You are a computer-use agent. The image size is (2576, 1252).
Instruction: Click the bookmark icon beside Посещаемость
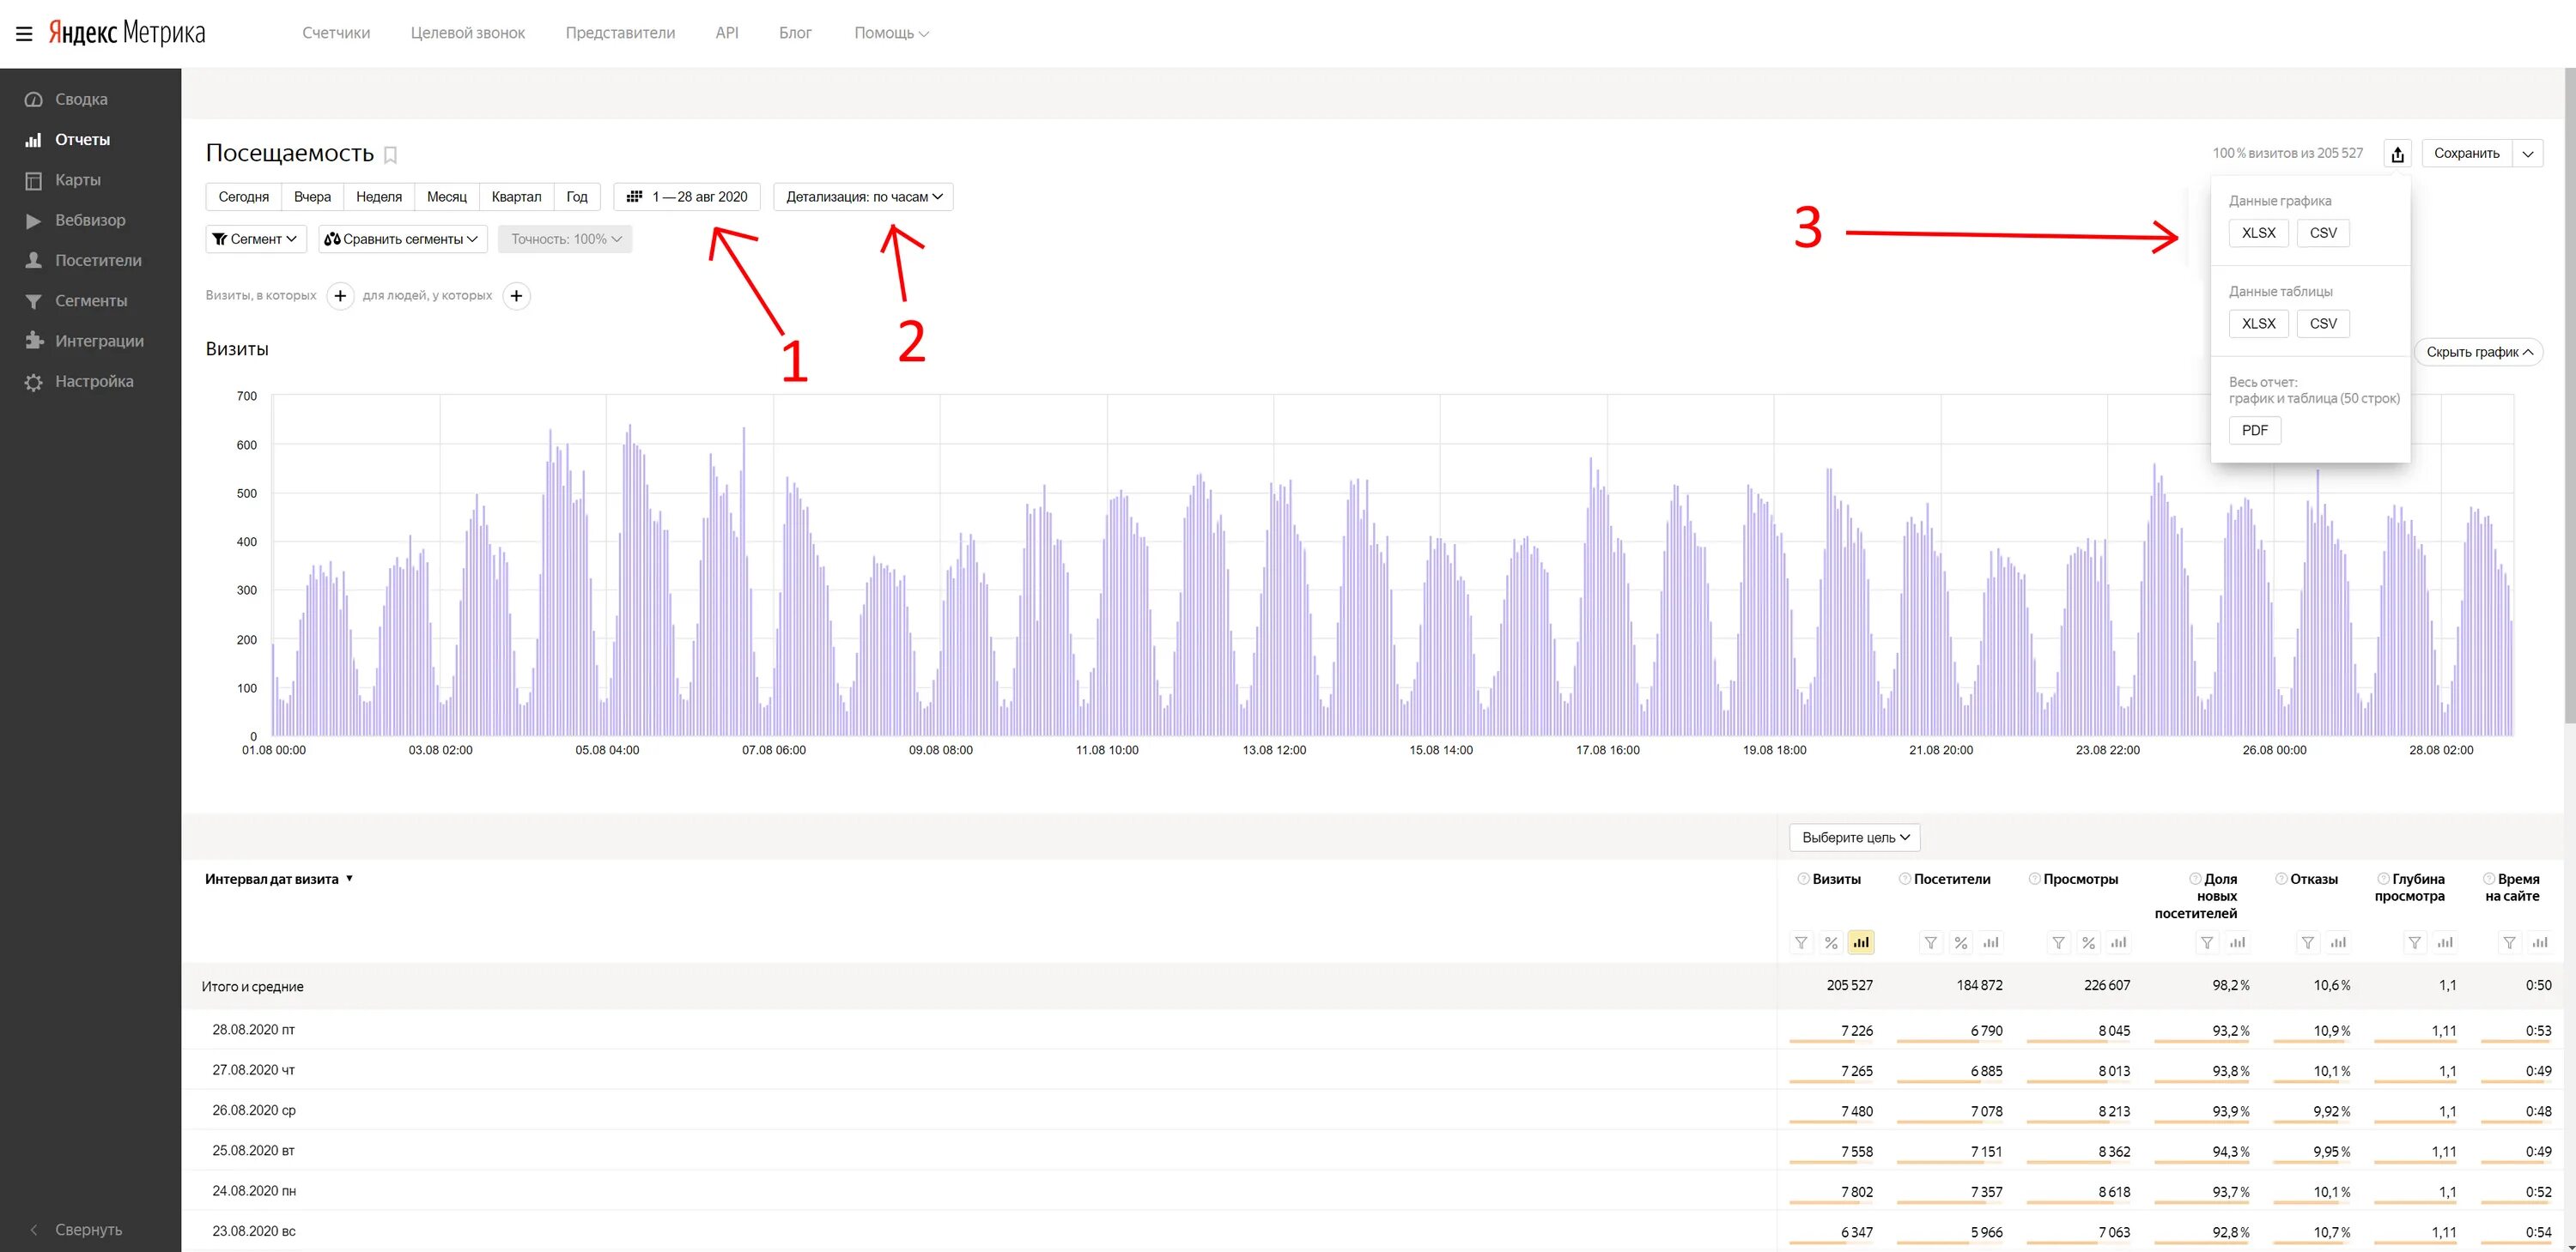tap(391, 154)
